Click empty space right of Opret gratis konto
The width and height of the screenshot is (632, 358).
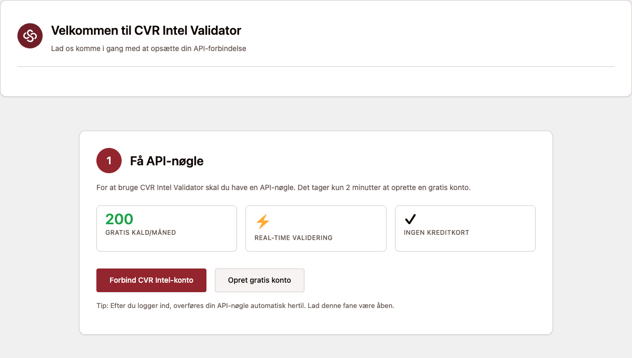pyautogui.click(x=421, y=280)
